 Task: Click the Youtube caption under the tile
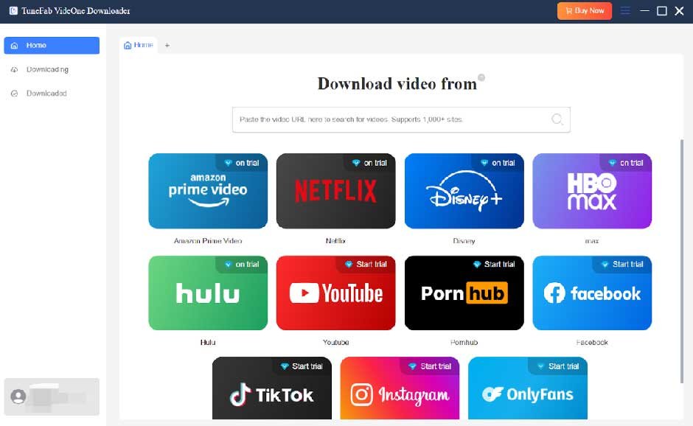tap(336, 342)
